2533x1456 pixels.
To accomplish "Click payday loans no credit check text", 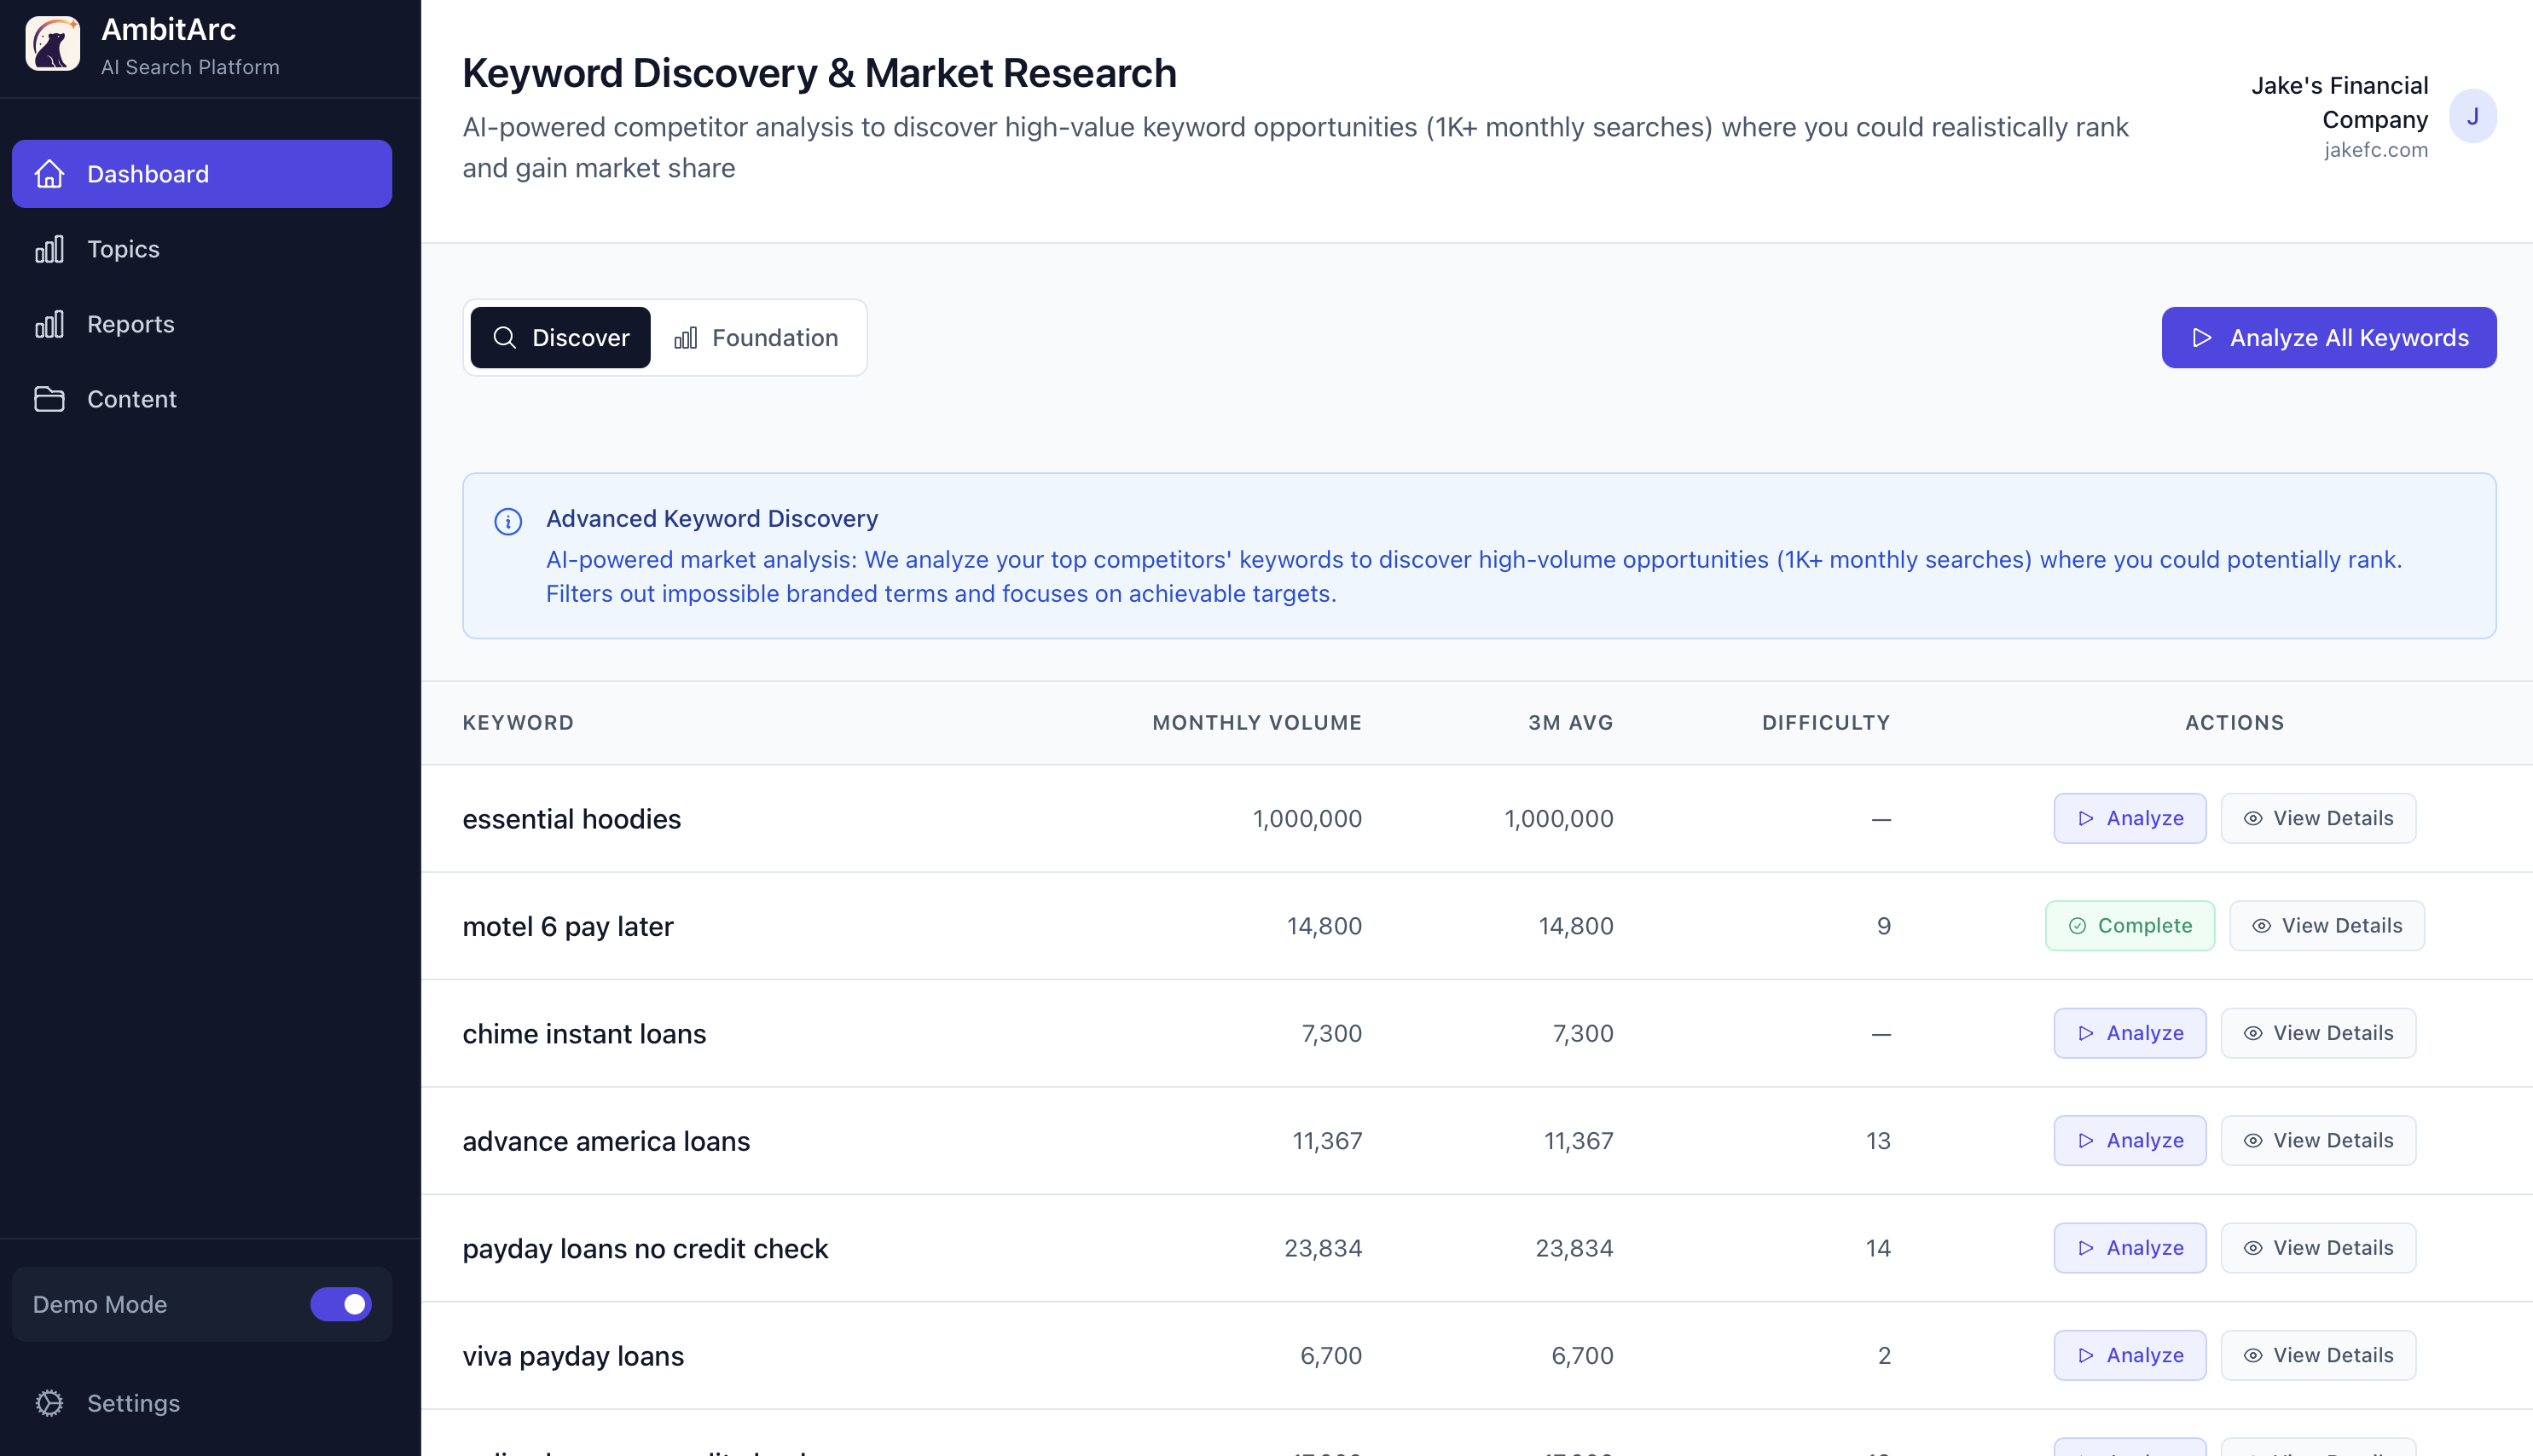I will click(646, 1249).
